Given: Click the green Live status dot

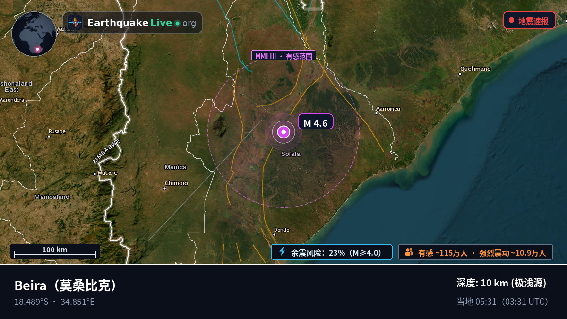Looking at the screenshot, I should 177,23.
